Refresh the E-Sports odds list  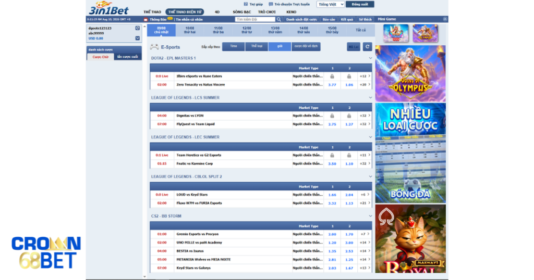367,46
